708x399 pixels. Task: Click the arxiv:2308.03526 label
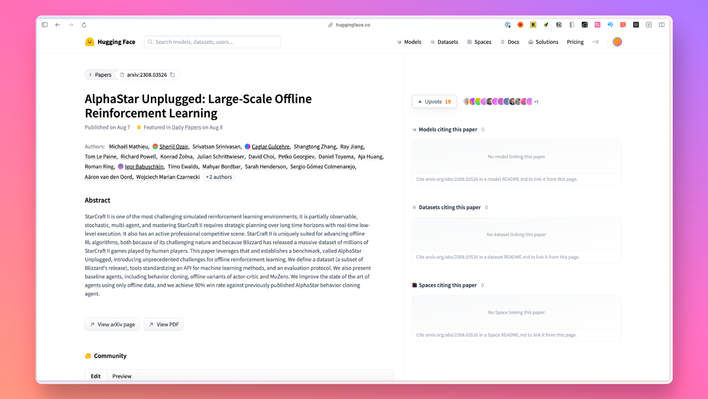[147, 75]
